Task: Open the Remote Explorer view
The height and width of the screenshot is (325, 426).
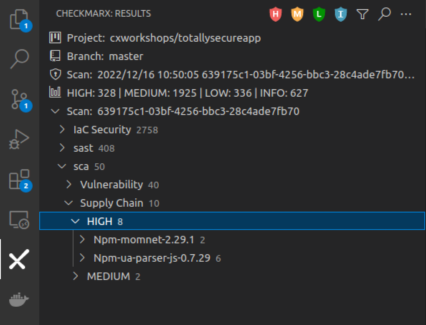Action: click(19, 219)
